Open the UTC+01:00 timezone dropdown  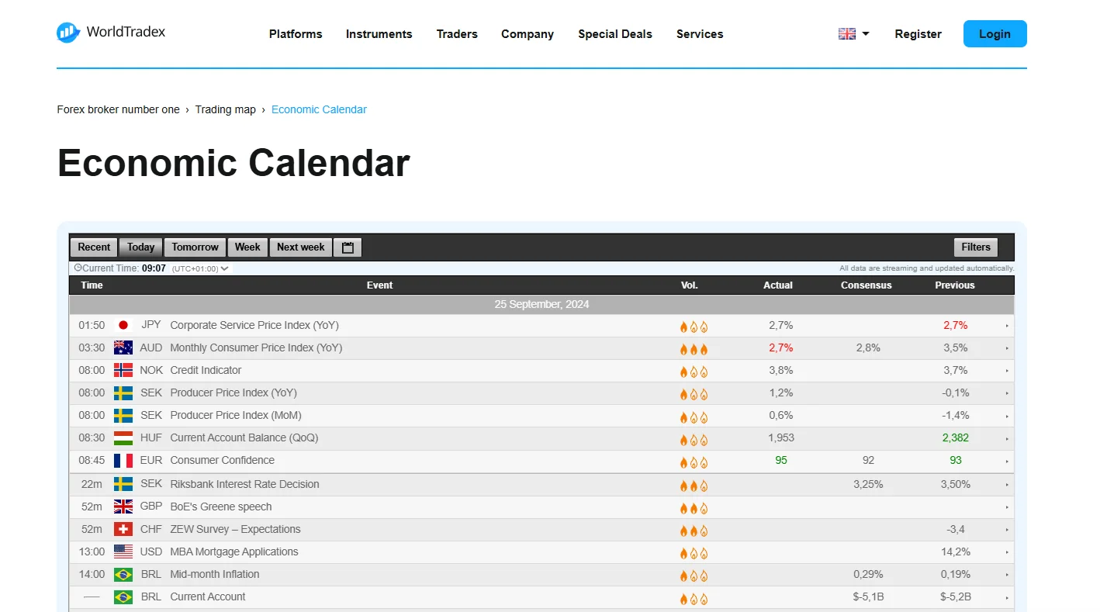(x=224, y=268)
